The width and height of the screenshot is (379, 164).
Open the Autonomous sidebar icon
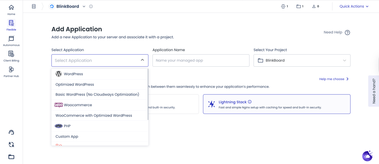click(11, 39)
